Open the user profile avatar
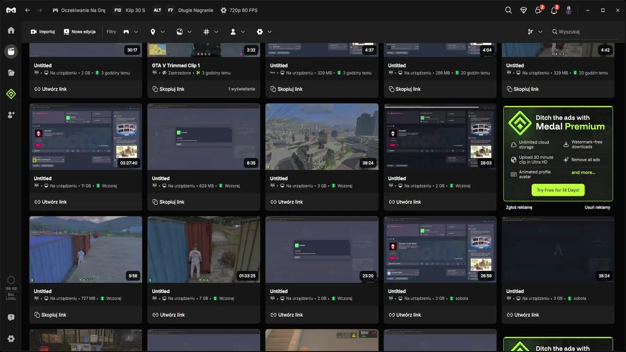Image resolution: width=626 pixels, height=352 pixels. tap(569, 10)
